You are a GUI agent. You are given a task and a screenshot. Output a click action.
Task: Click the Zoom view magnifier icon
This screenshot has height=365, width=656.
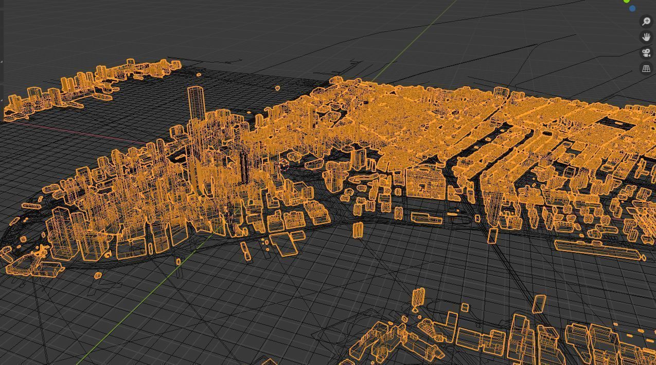[646, 21]
